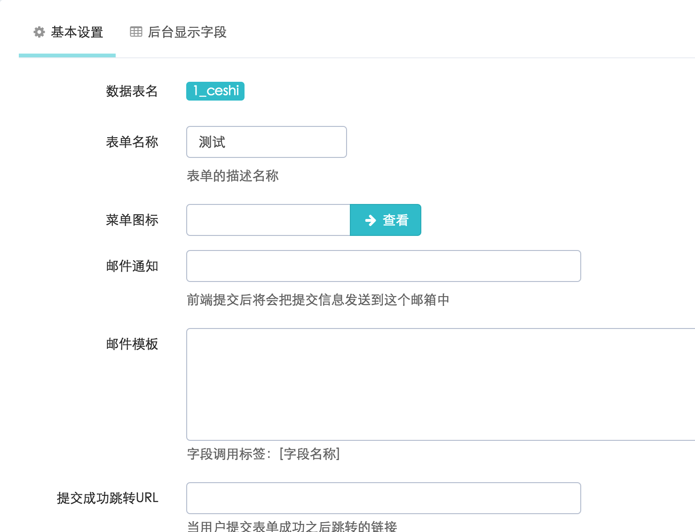Select the 基本设置 tab
The image size is (695, 532).
point(78,32)
